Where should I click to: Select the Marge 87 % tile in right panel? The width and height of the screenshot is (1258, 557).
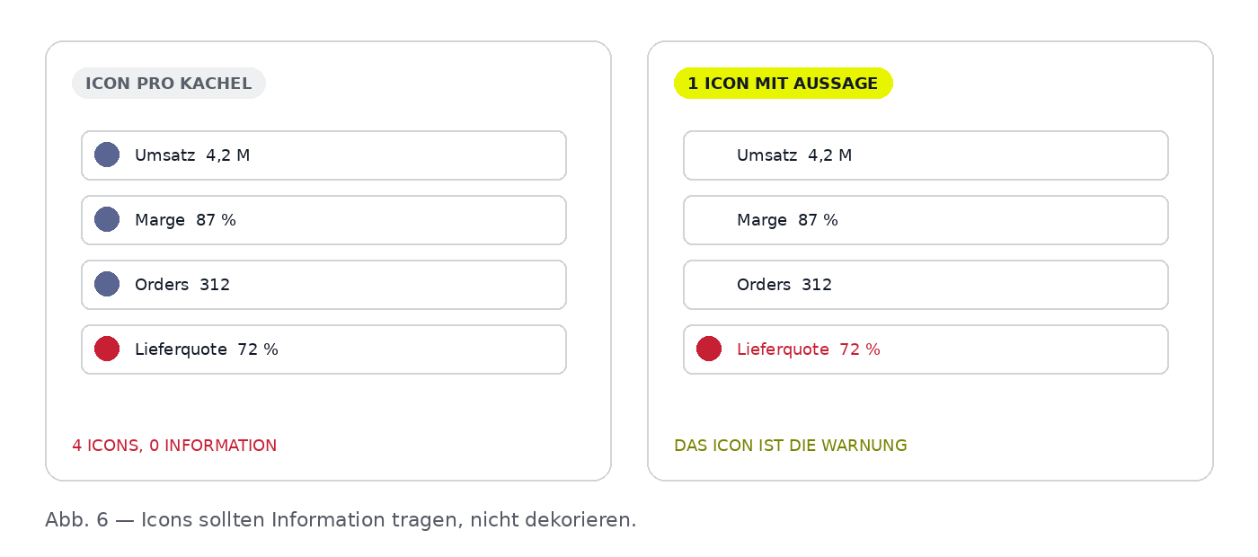click(x=926, y=220)
